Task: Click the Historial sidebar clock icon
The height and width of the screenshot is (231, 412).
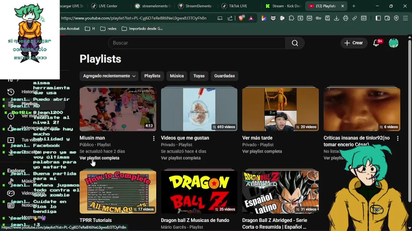Action: pos(11,92)
